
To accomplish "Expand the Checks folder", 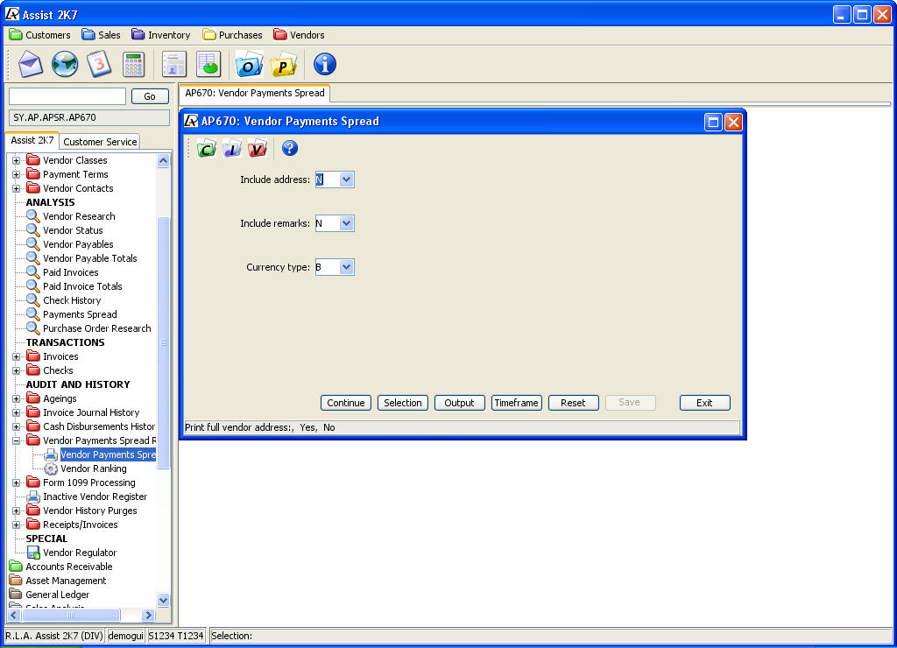I will (x=16, y=370).
